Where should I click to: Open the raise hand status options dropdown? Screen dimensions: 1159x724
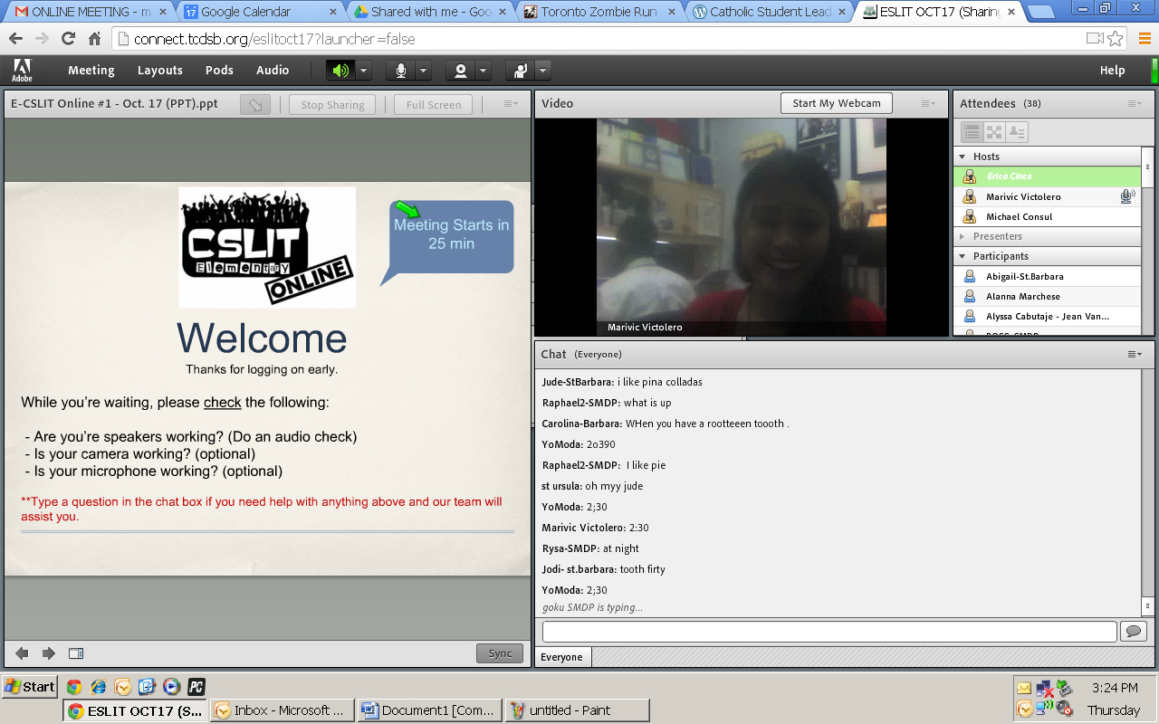(542, 71)
